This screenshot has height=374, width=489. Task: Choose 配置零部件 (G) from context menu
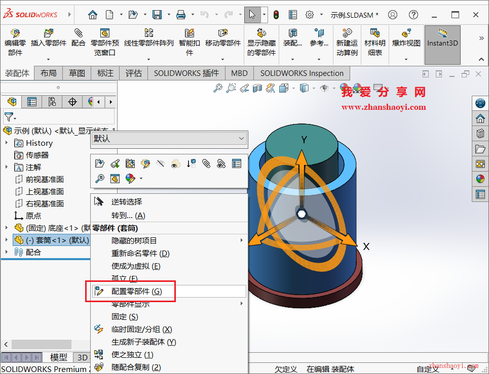[x=169, y=292]
